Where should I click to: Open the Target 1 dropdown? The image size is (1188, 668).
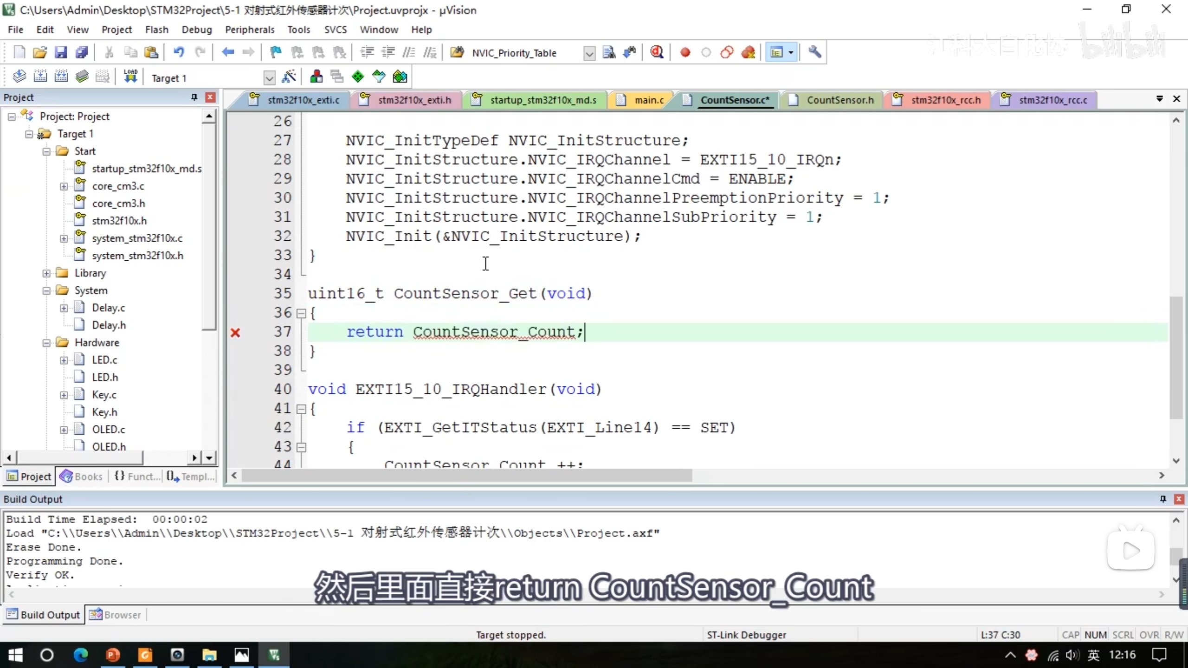click(x=269, y=78)
